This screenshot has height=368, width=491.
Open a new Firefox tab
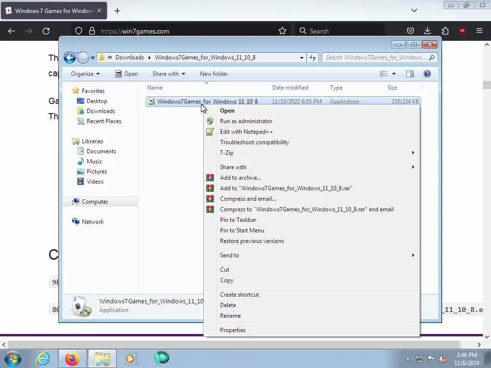point(117,11)
